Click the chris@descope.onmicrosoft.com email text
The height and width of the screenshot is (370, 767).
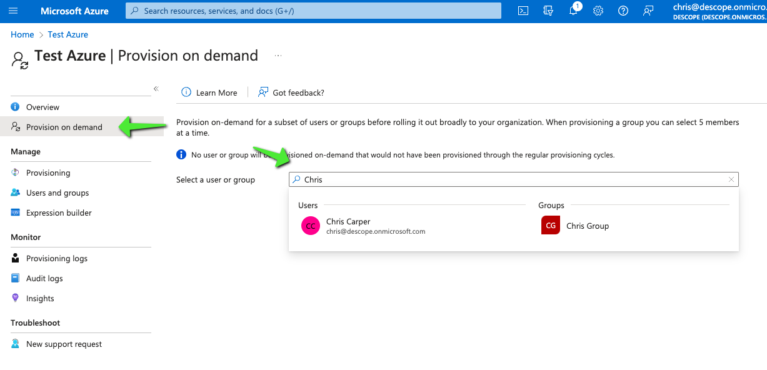(376, 231)
